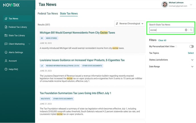Open the Reverse Chronological sort dropdown
The width and height of the screenshot is (196, 123).
point(130,23)
